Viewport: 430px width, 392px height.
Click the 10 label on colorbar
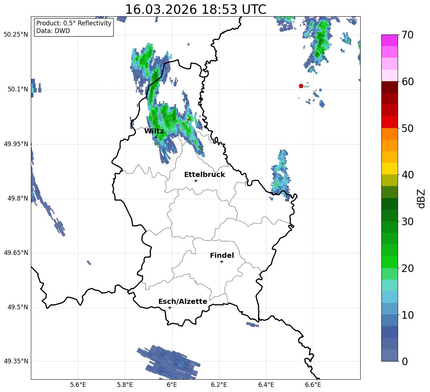pyautogui.click(x=407, y=315)
